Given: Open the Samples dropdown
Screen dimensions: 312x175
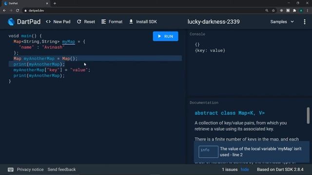Looking at the screenshot, I should tap(282, 22).
